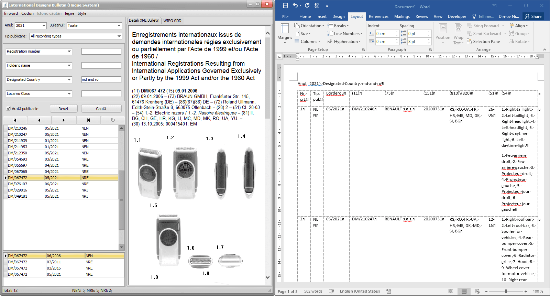Open Designated Country criteria dropdown
Screen dimensions: 550x296
(x=69, y=79)
